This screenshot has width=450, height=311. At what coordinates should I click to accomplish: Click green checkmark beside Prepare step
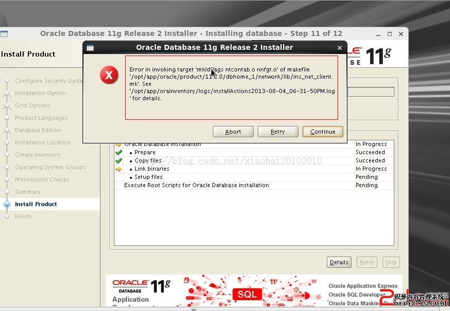pyautogui.click(x=119, y=153)
